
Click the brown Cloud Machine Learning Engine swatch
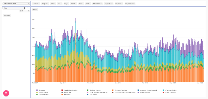[113, 92]
